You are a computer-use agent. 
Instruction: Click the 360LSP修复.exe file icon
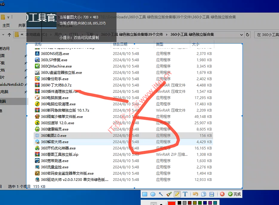click(37, 60)
